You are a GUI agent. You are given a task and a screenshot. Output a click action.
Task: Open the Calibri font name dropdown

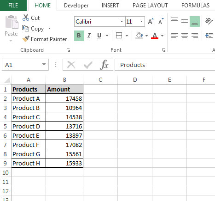pyautogui.click(x=122, y=22)
